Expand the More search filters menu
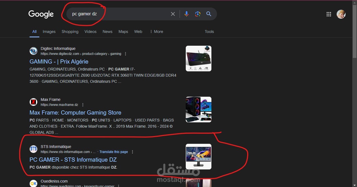This screenshot has width=357, height=187. click(x=156, y=31)
